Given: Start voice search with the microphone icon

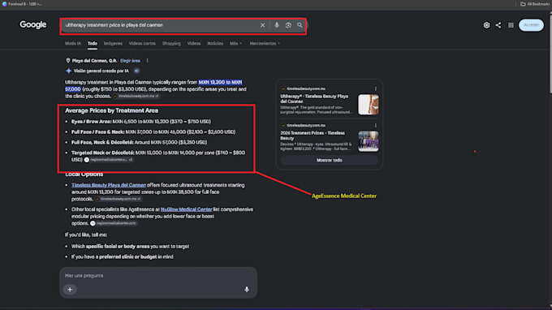Looking at the screenshot, I should pyautogui.click(x=277, y=25).
